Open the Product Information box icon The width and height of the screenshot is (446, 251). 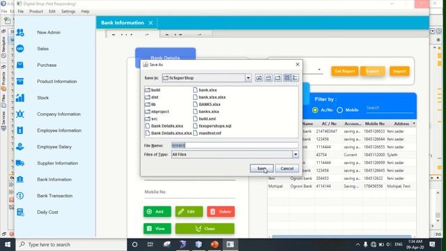[20, 82]
